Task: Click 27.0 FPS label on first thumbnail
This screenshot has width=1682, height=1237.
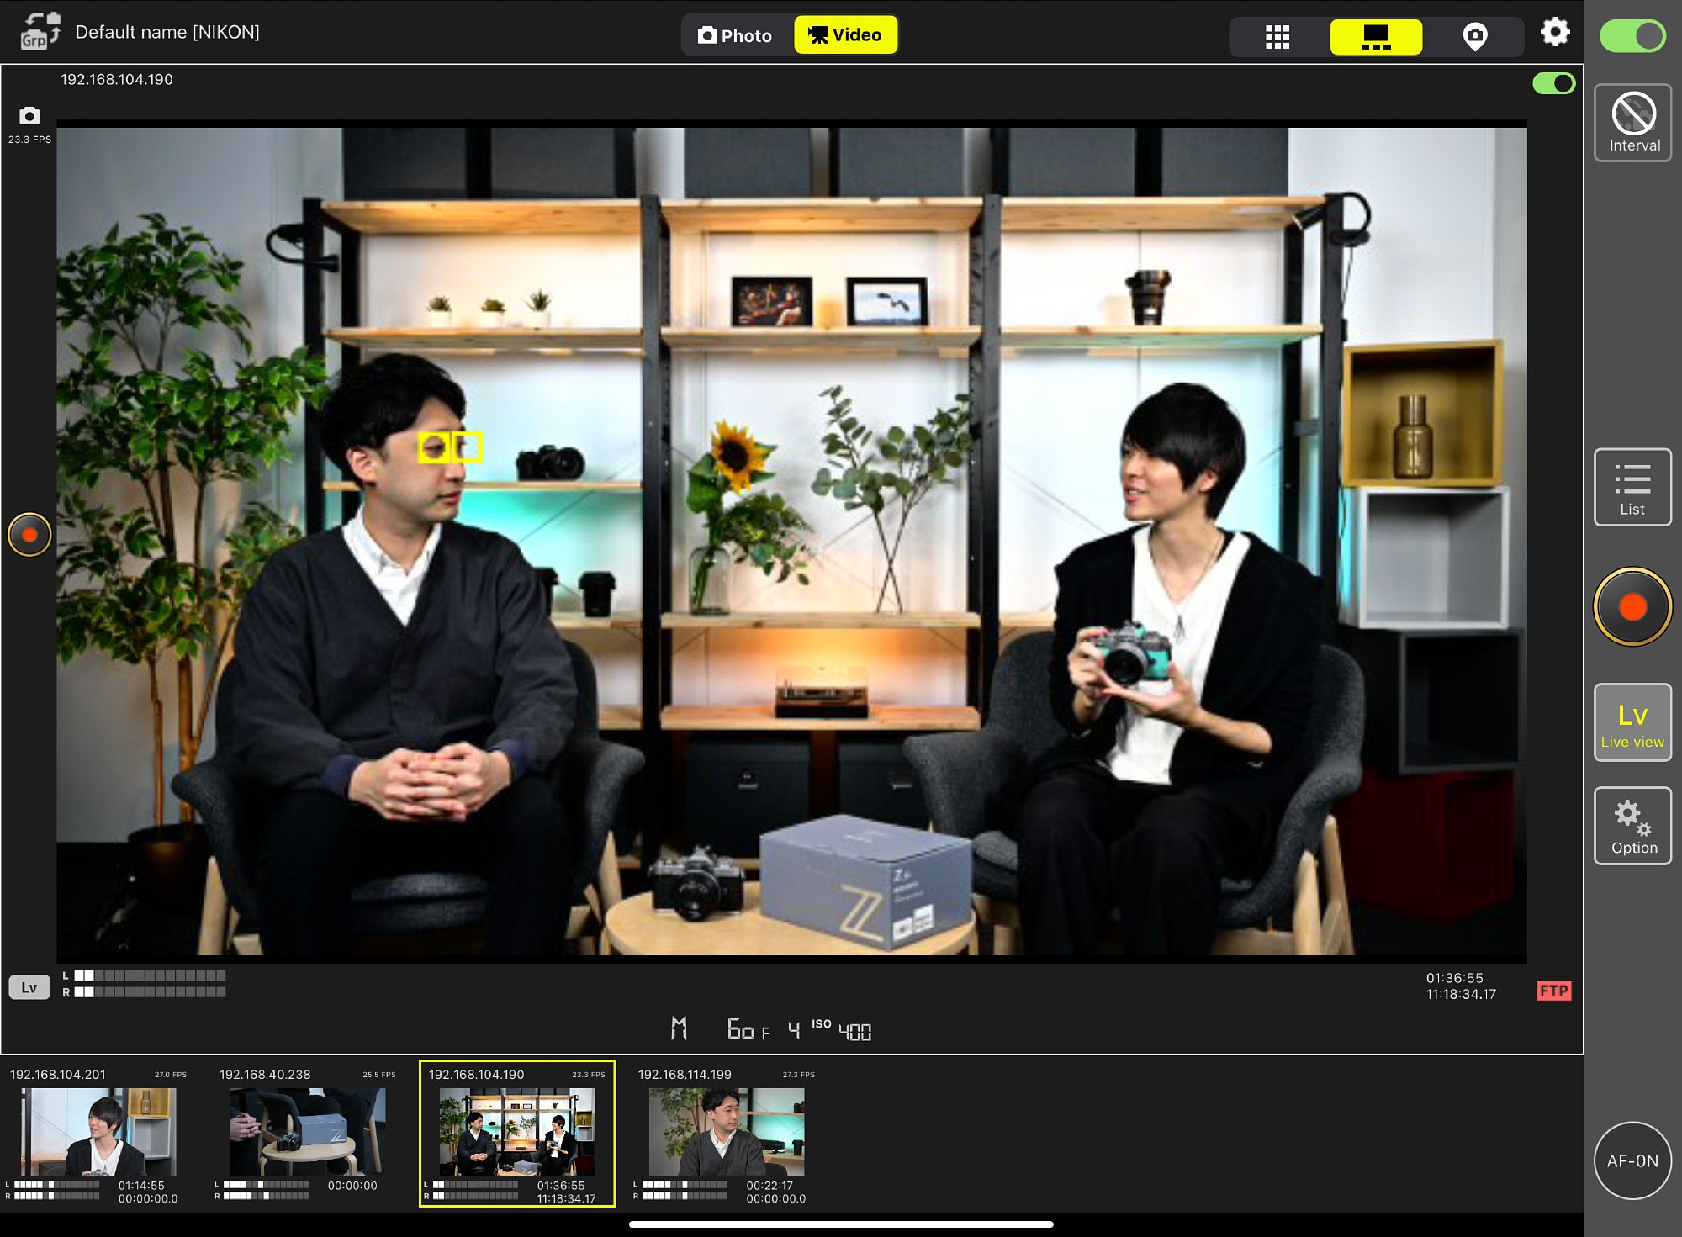Action: pos(171,1075)
